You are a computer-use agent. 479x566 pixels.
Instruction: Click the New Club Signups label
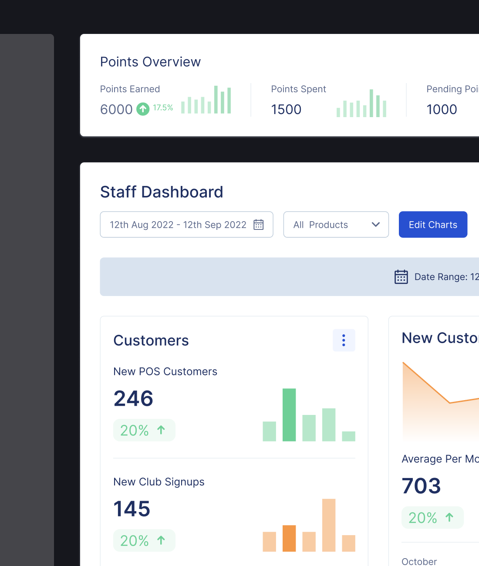click(159, 482)
